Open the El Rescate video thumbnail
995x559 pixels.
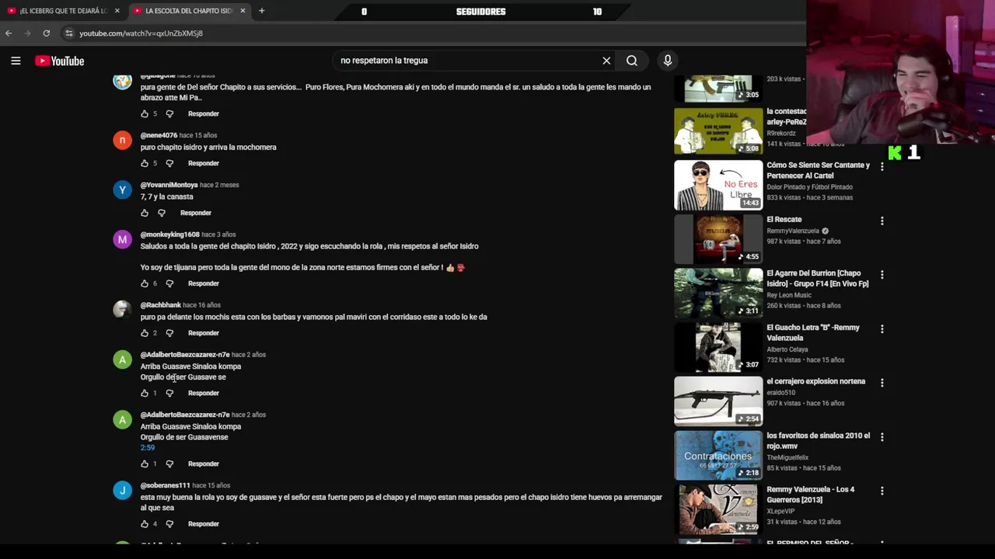tap(718, 239)
